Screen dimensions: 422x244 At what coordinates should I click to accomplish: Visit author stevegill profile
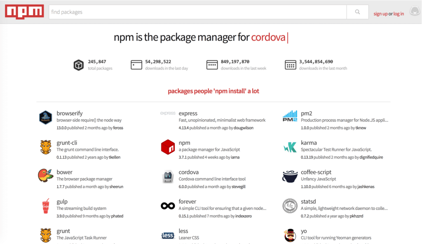point(239,186)
